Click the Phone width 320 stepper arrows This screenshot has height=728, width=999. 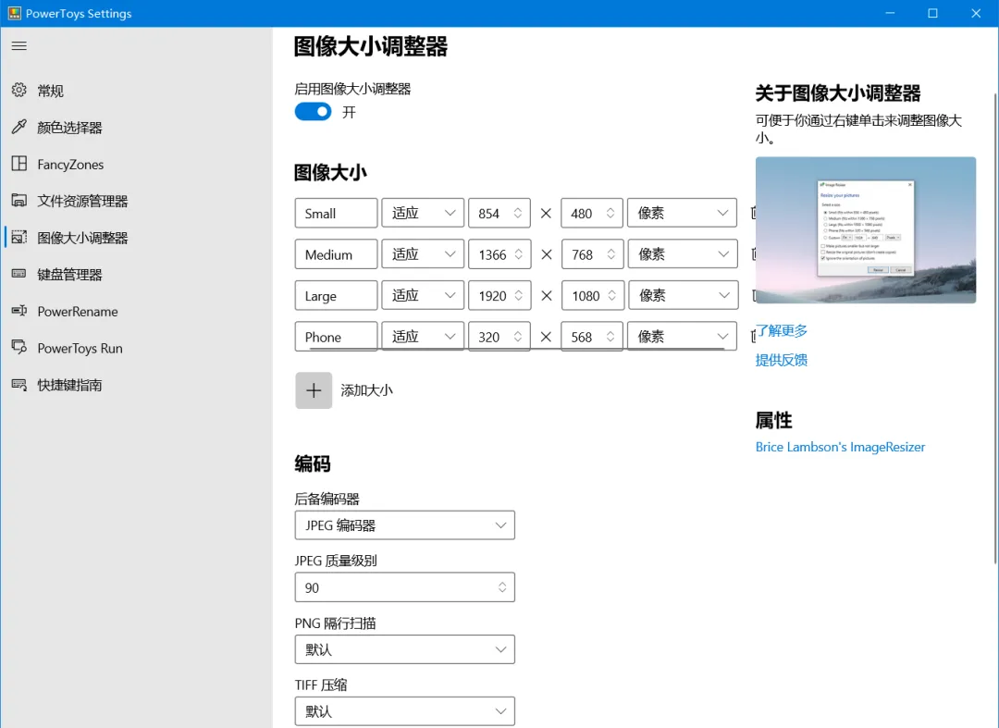click(x=517, y=337)
